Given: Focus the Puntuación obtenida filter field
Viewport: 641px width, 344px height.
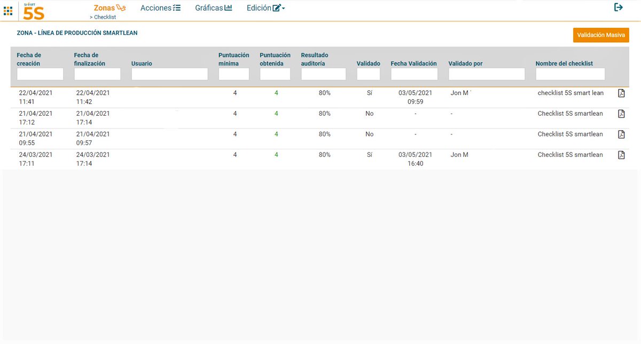Looking at the screenshot, I should coord(275,74).
